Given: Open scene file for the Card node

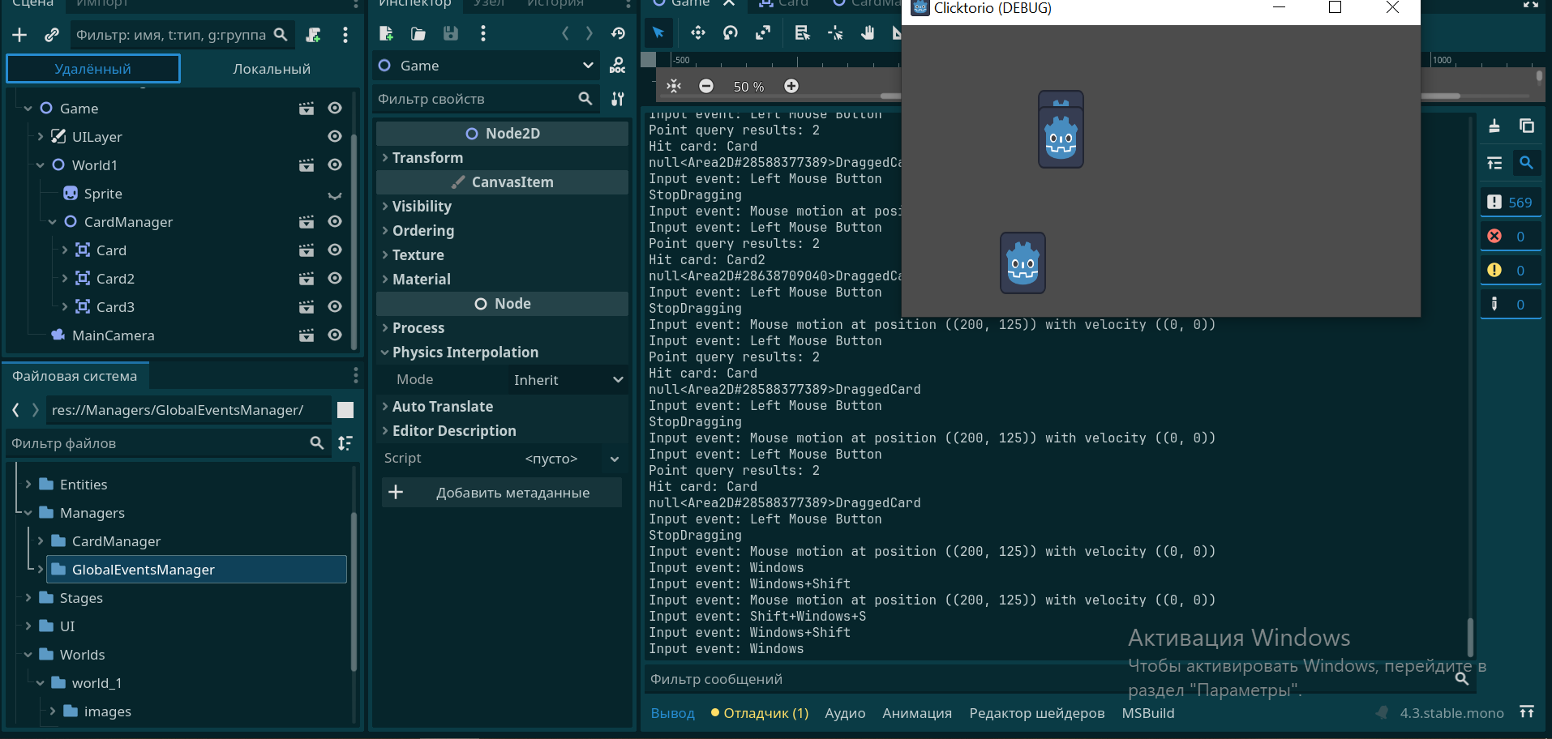Looking at the screenshot, I should point(307,250).
